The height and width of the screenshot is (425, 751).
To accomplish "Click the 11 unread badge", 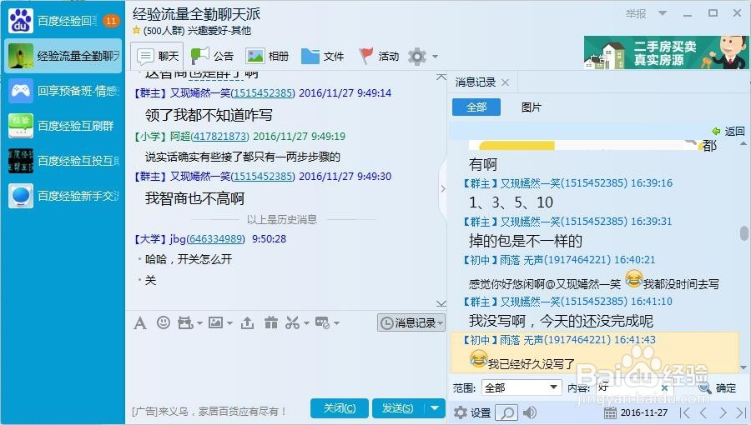I will 111,21.
